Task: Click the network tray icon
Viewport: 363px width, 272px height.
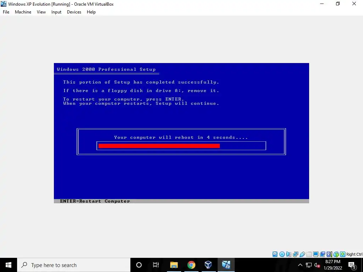Action: coord(309,265)
